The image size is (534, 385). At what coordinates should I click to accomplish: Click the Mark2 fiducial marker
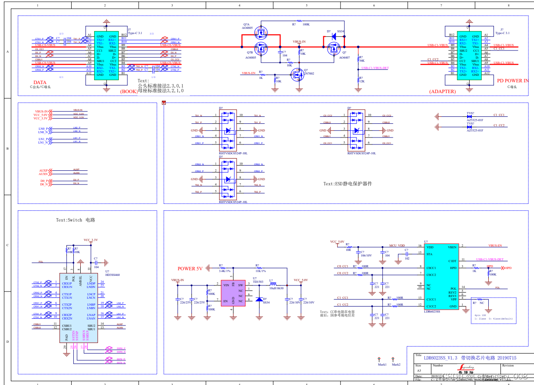393,359
